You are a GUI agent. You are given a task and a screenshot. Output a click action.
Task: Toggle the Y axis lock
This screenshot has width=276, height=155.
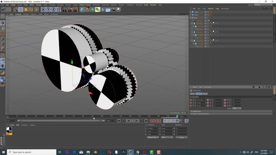coord(48,9)
